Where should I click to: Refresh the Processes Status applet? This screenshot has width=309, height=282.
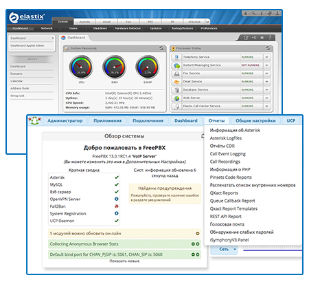pos(268,48)
